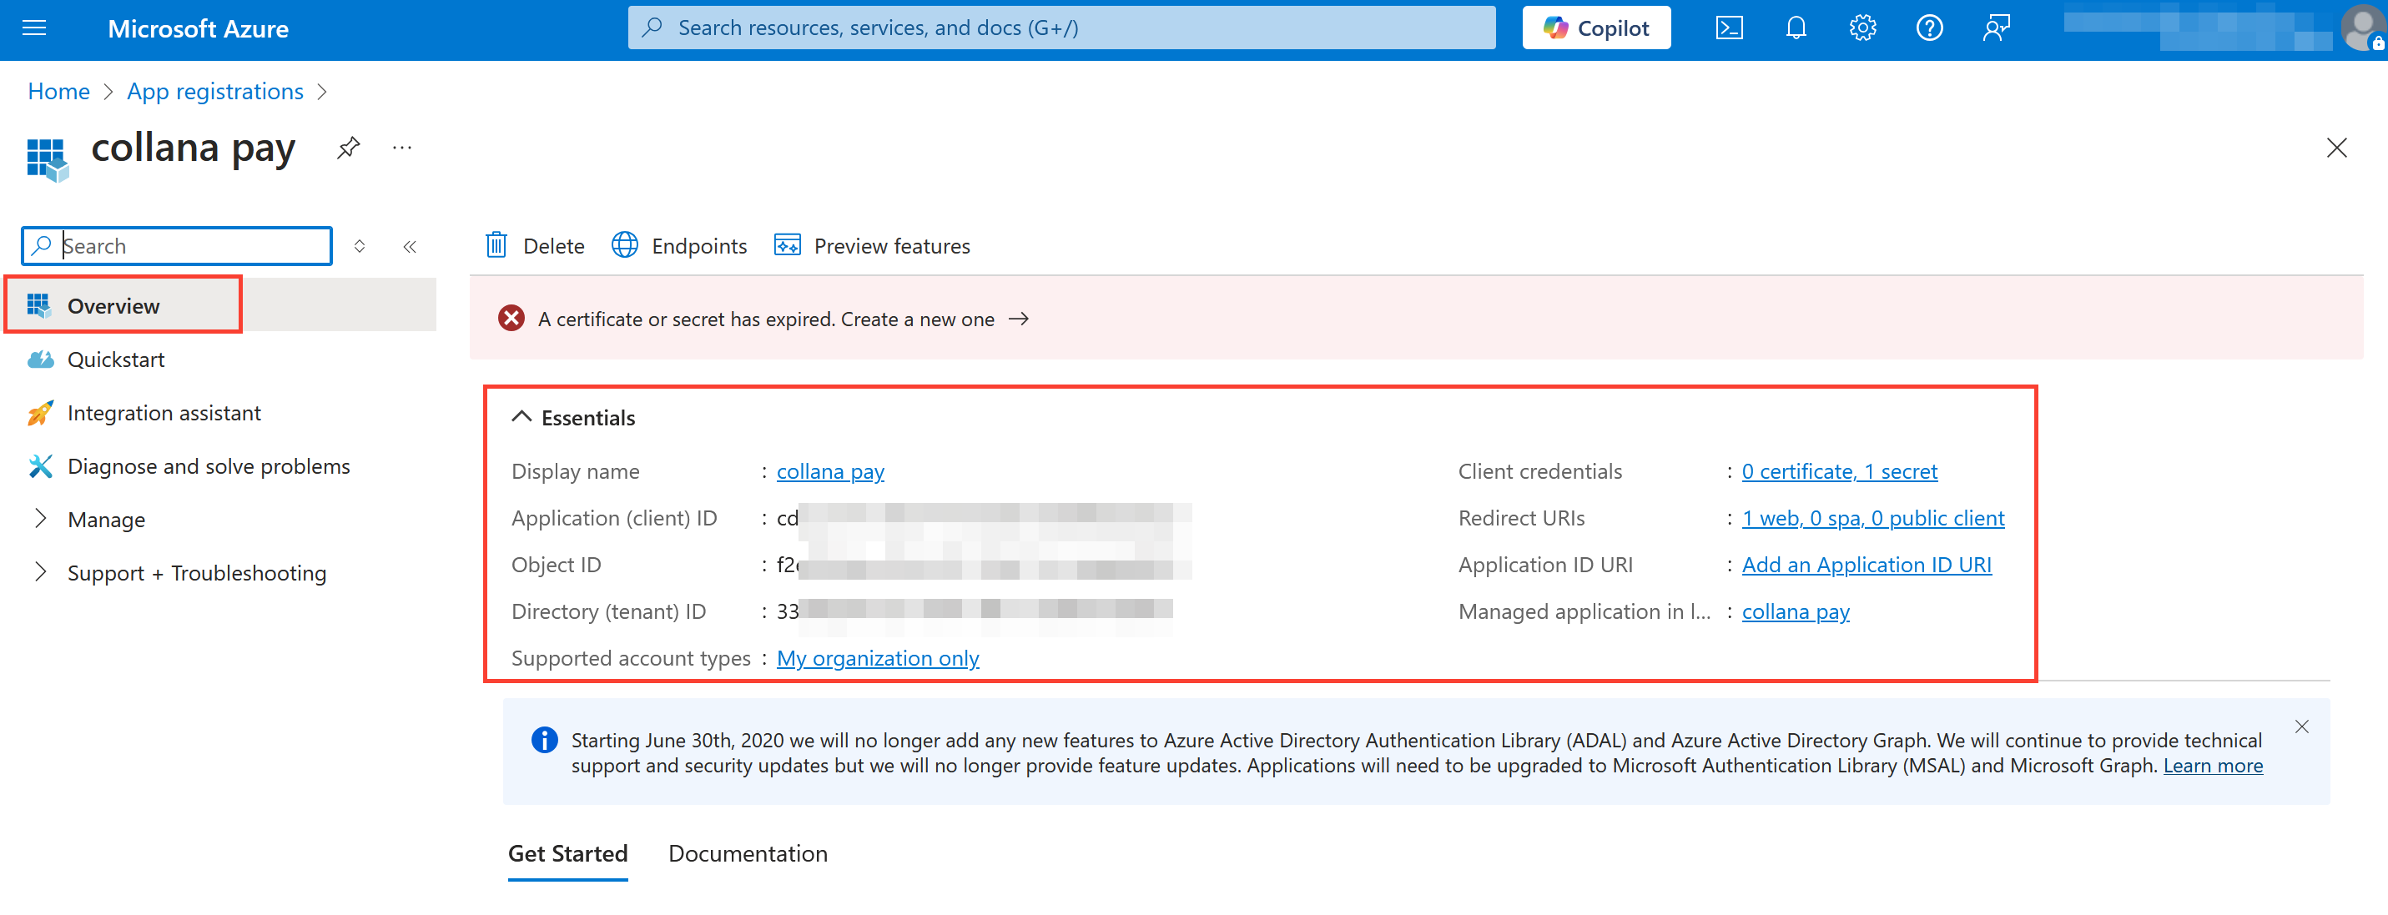Open Redirect URIs 1 web link
This screenshot has height=915, width=2388.
pyautogui.click(x=1872, y=517)
